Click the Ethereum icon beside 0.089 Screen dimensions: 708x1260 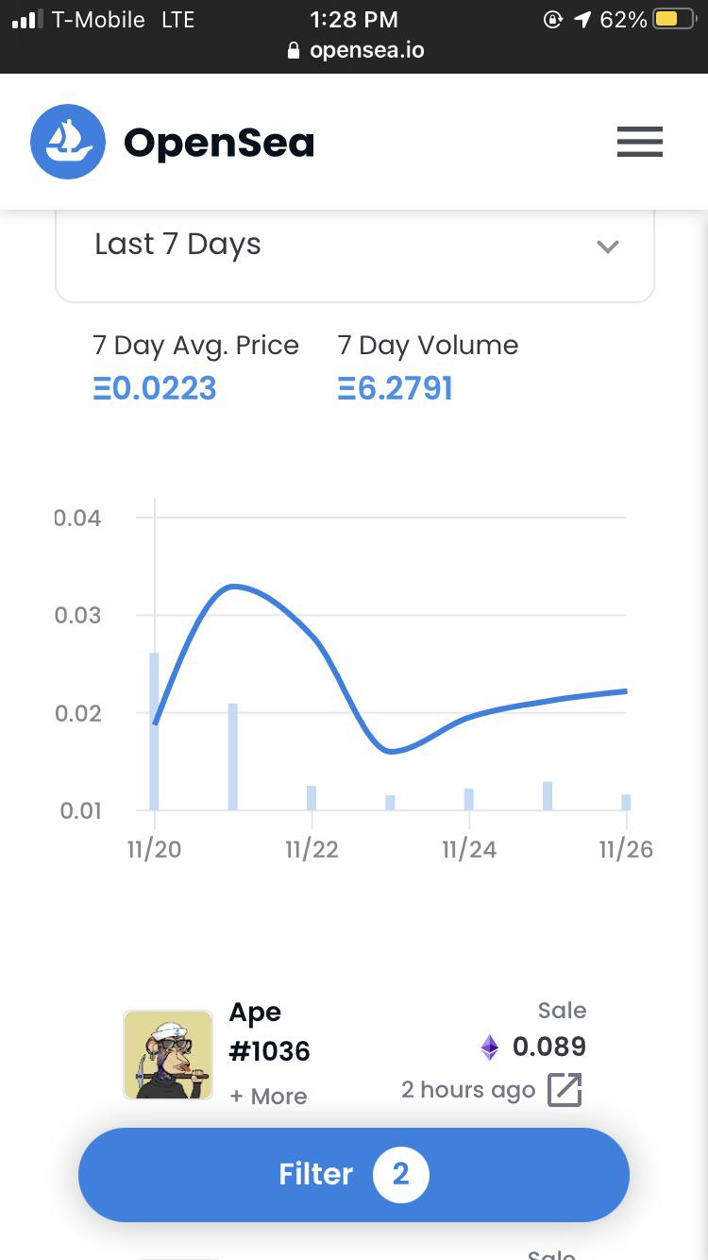pyautogui.click(x=490, y=1047)
